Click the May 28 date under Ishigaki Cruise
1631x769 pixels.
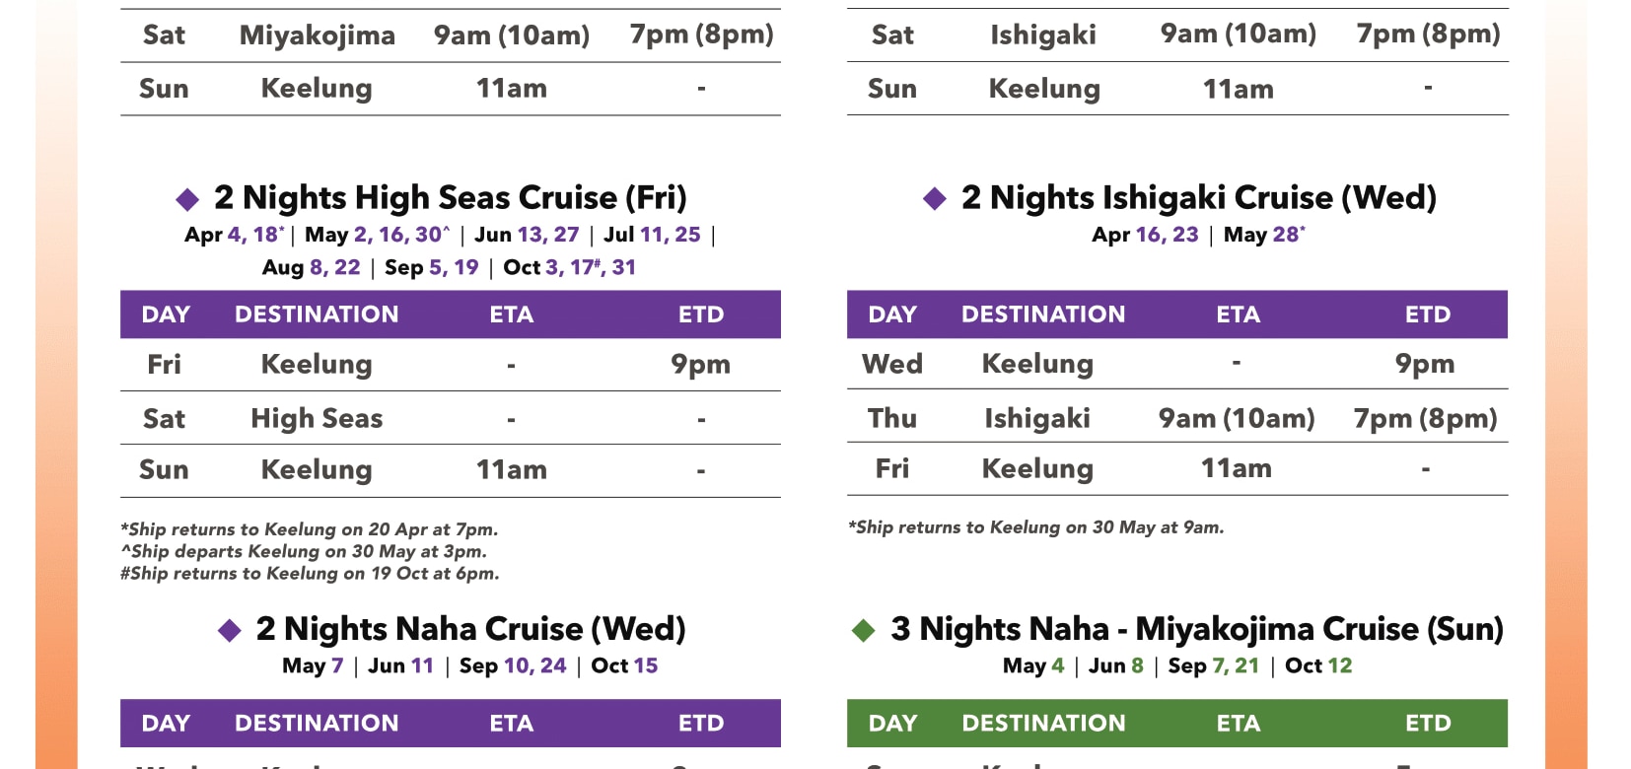tap(1264, 235)
